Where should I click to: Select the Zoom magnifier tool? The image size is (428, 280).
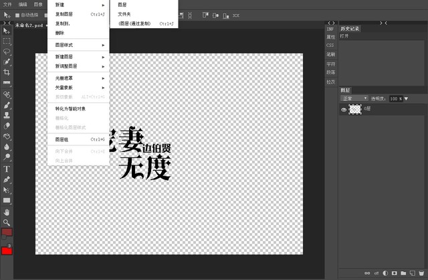(7, 222)
